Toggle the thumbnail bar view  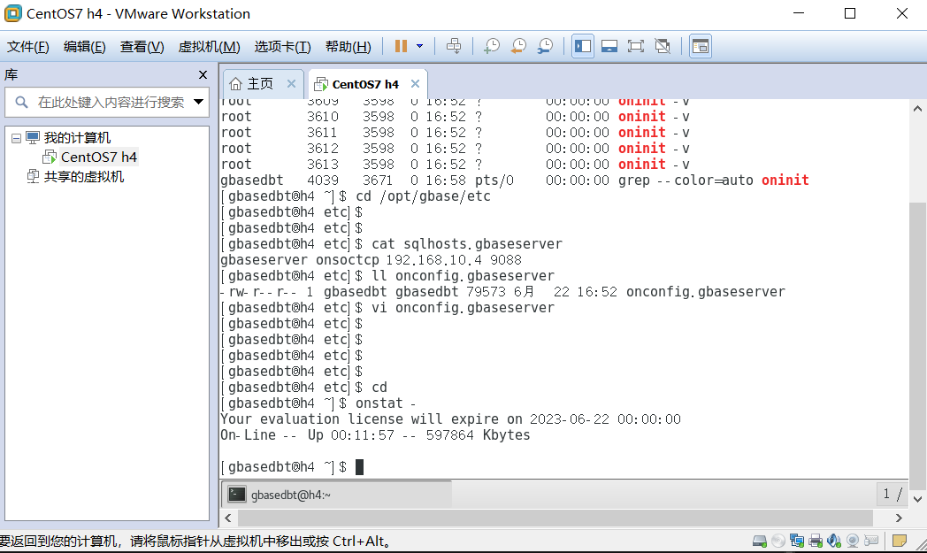pyautogui.click(x=609, y=46)
